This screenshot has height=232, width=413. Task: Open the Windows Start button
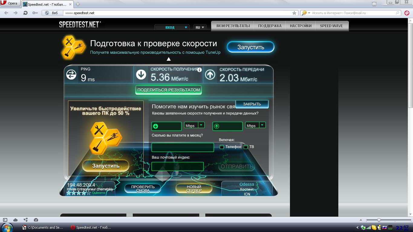coord(7,227)
